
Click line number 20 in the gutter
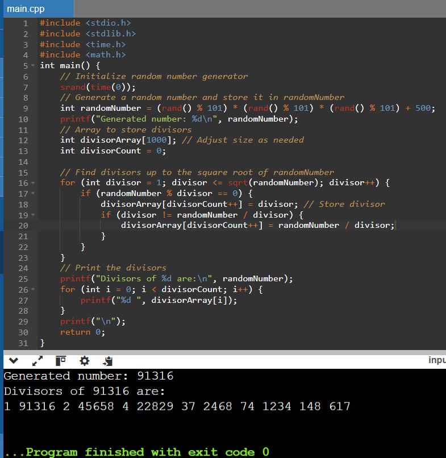point(23,226)
